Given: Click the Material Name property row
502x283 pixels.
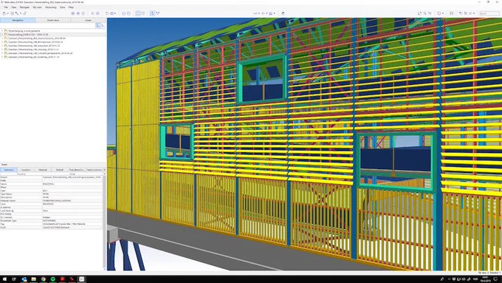Looking at the screenshot, I should [x=51, y=201].
